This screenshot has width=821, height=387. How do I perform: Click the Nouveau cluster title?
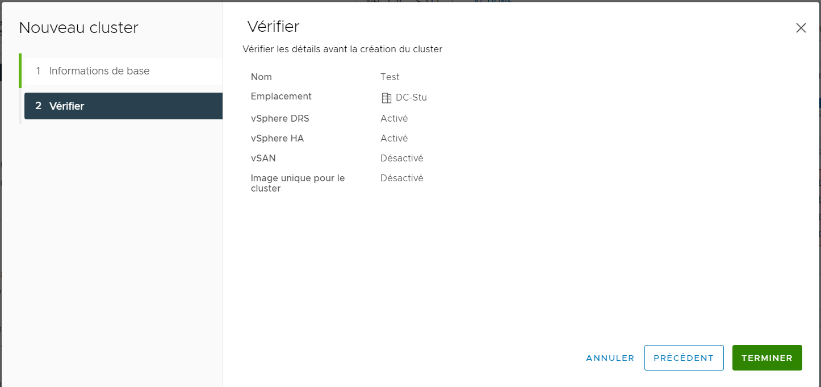point(79,28)
